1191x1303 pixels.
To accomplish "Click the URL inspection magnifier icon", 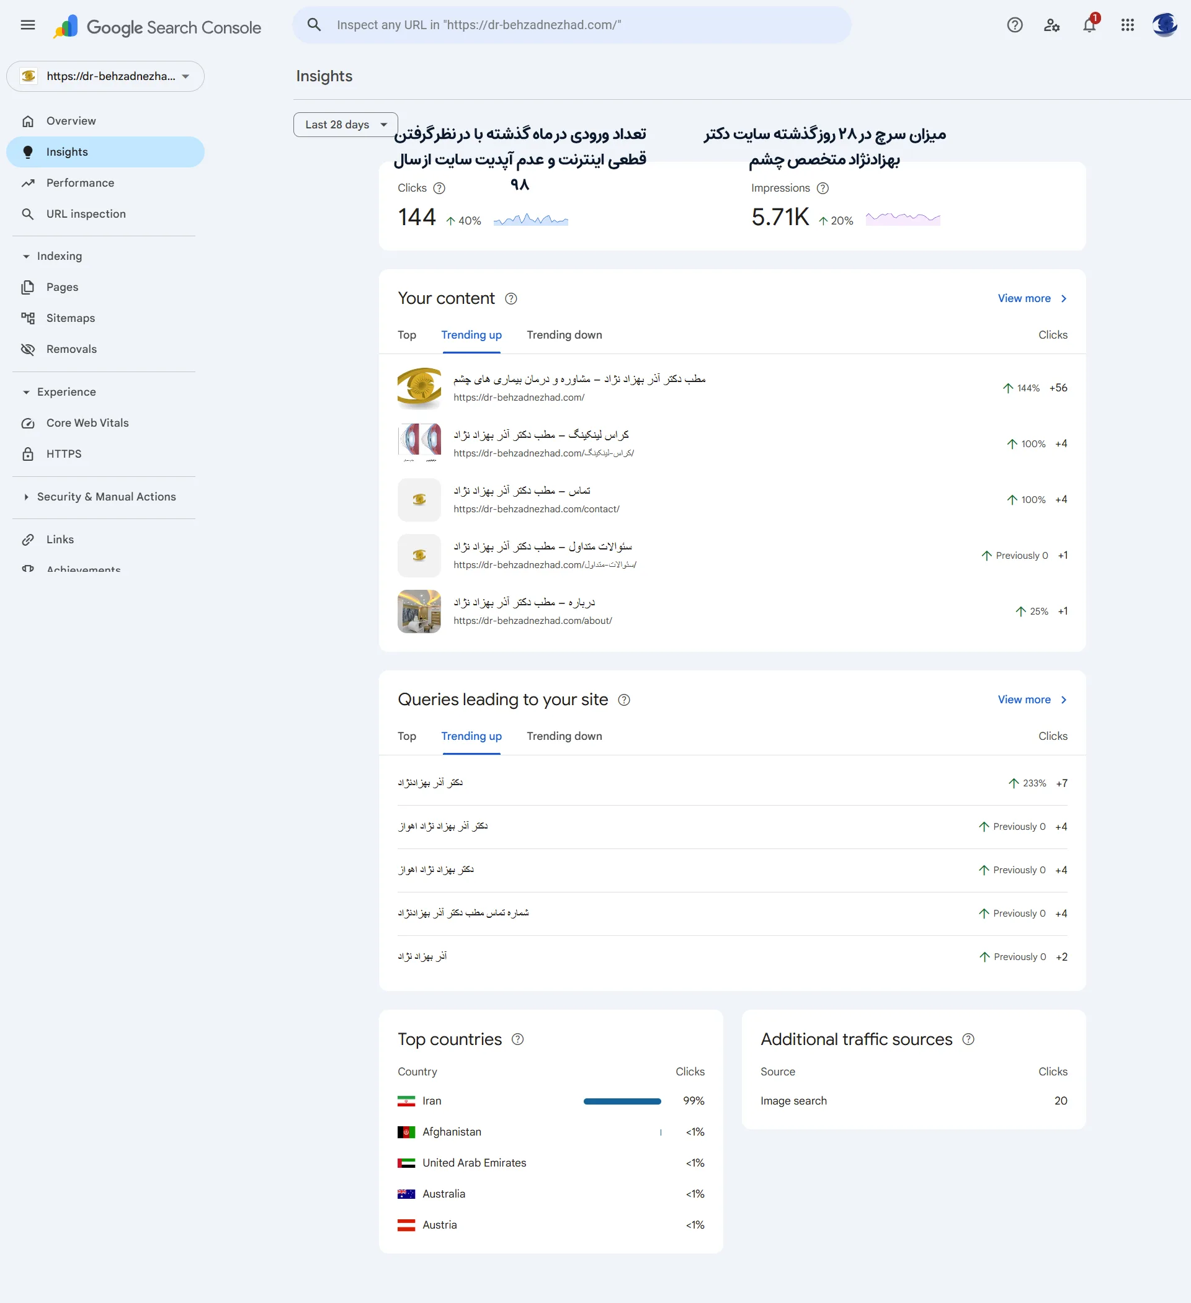I will (28, 215).
